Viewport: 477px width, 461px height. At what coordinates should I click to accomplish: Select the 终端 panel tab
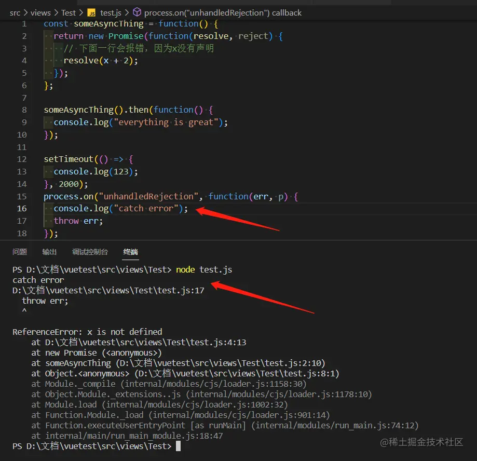[x=130, y=252]
